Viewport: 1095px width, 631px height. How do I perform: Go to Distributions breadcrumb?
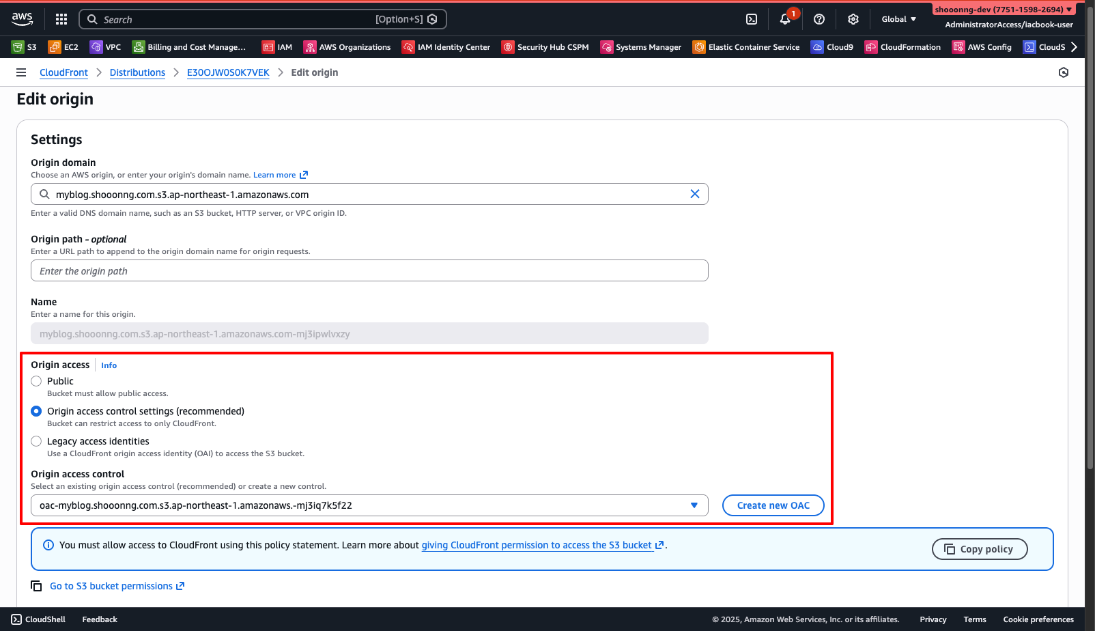pos(137,72)
